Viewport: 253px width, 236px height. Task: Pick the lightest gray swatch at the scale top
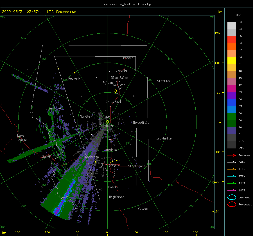coord(232,26)
